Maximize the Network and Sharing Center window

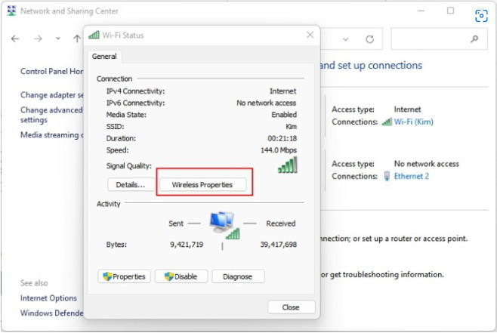point(450,11)
